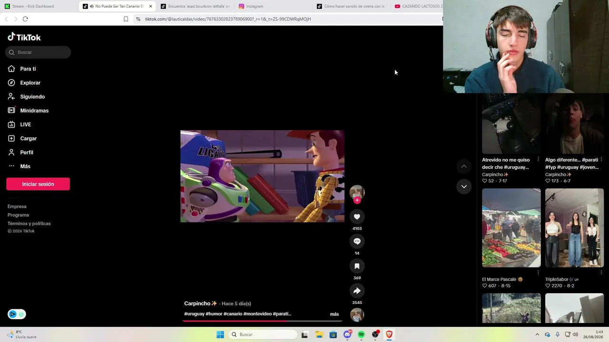This screenshot has height=342, width=609.
Task: Switch to 'Encuentra asad bourbron lattafa' tab
Action: [195, 6]
